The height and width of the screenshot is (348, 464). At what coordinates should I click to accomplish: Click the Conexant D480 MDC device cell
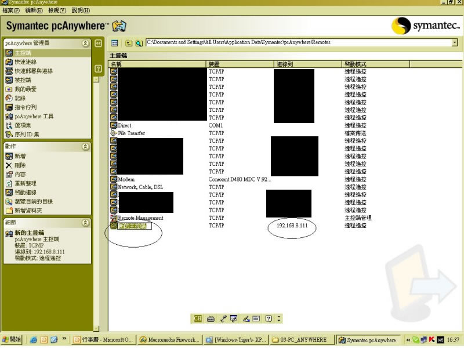pos(240,179)
